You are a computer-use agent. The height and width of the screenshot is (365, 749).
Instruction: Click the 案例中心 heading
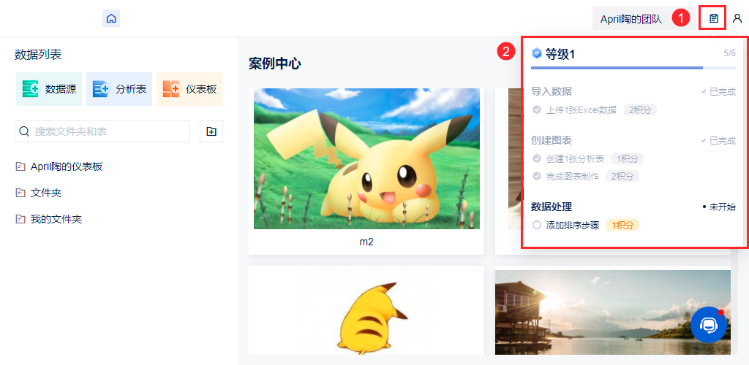point(275,64)
